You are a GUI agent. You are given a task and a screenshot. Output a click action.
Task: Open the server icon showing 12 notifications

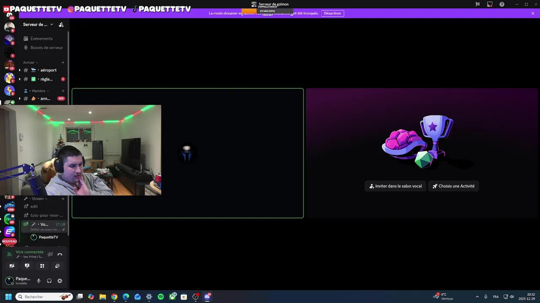pos(9,65)
